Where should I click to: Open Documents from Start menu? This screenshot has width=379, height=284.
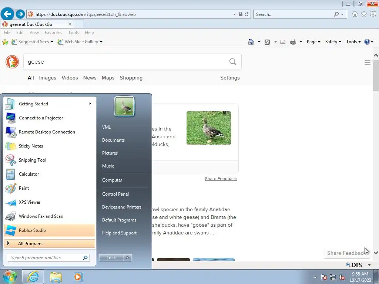(x=113, y=140)
